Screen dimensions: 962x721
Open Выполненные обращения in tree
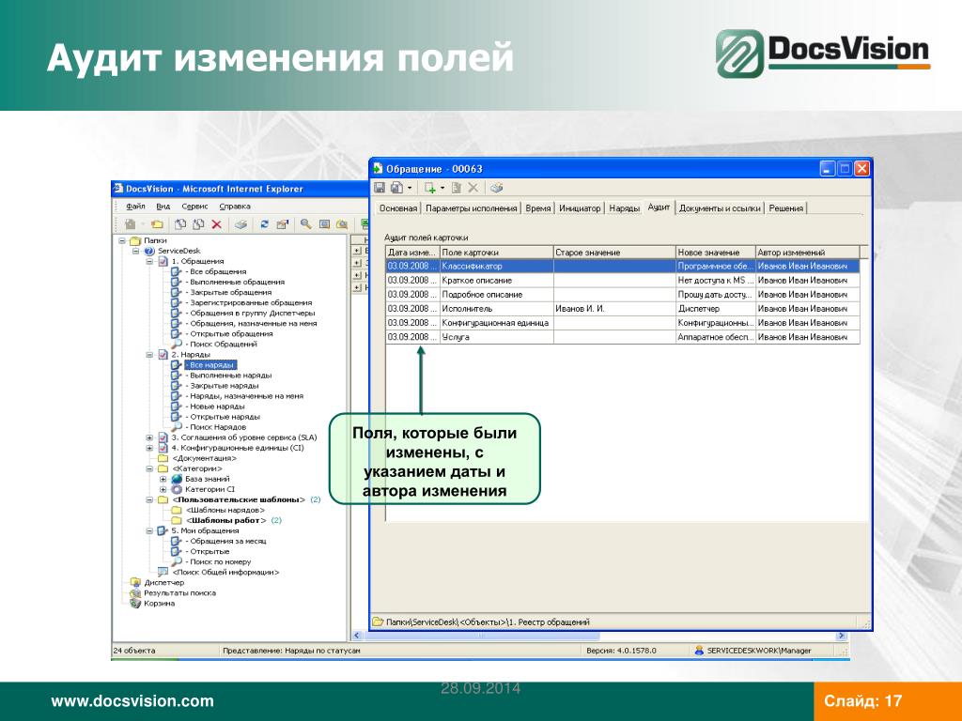click(235, 282)
